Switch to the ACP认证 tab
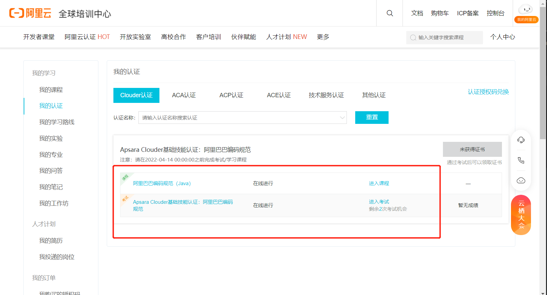Image resolution: width=547 pixels, height=295 pixels. tap(231, 95)
